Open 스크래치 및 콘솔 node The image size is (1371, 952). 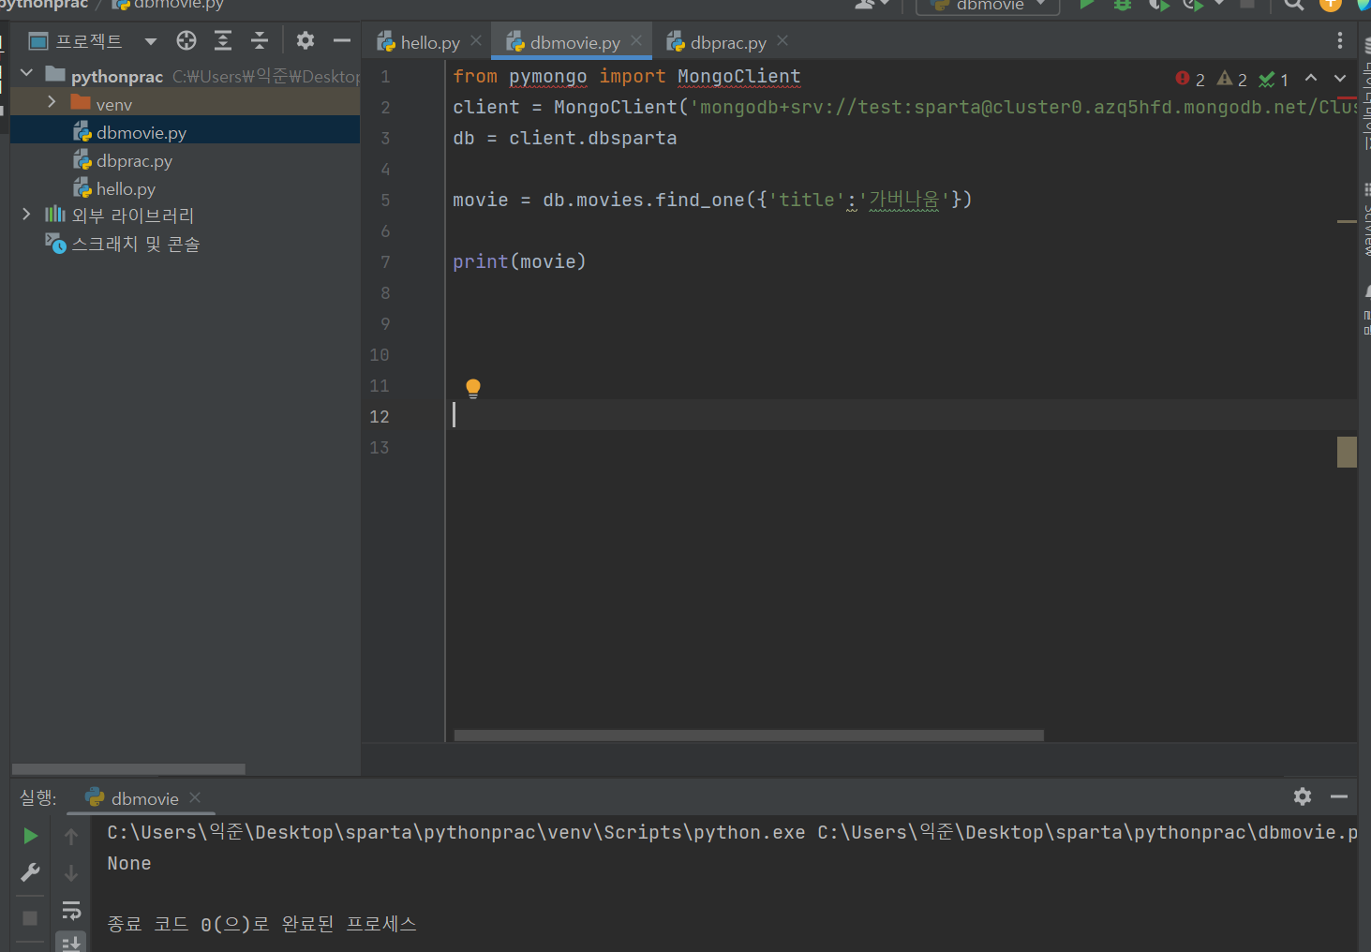(x=135, y=245)
